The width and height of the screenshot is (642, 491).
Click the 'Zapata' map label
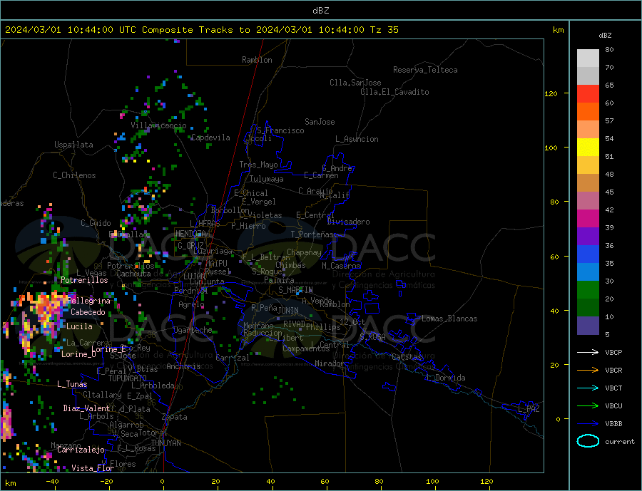(x=175, y=418)
